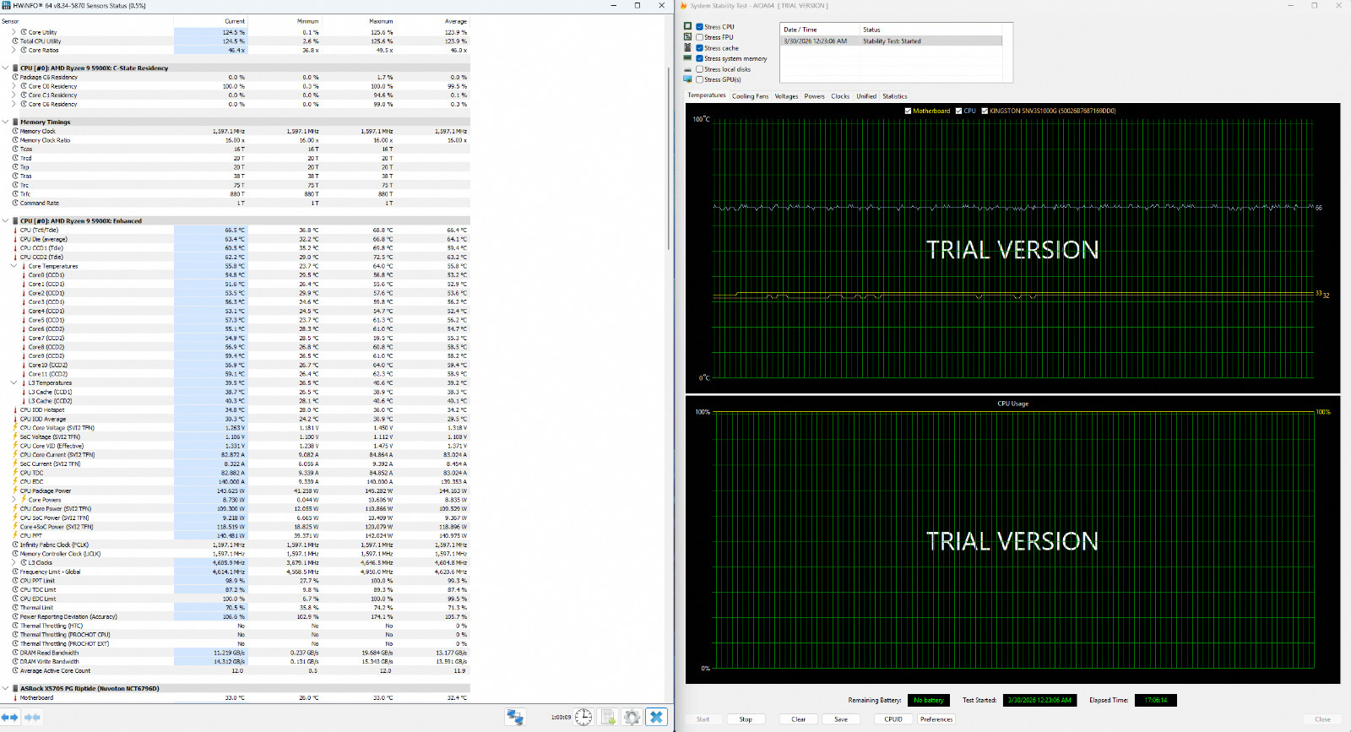Click the thermometer icon of Motherboard sensor row
The height and width of the screenshot is (732, 1351).
tap(15, 697)
